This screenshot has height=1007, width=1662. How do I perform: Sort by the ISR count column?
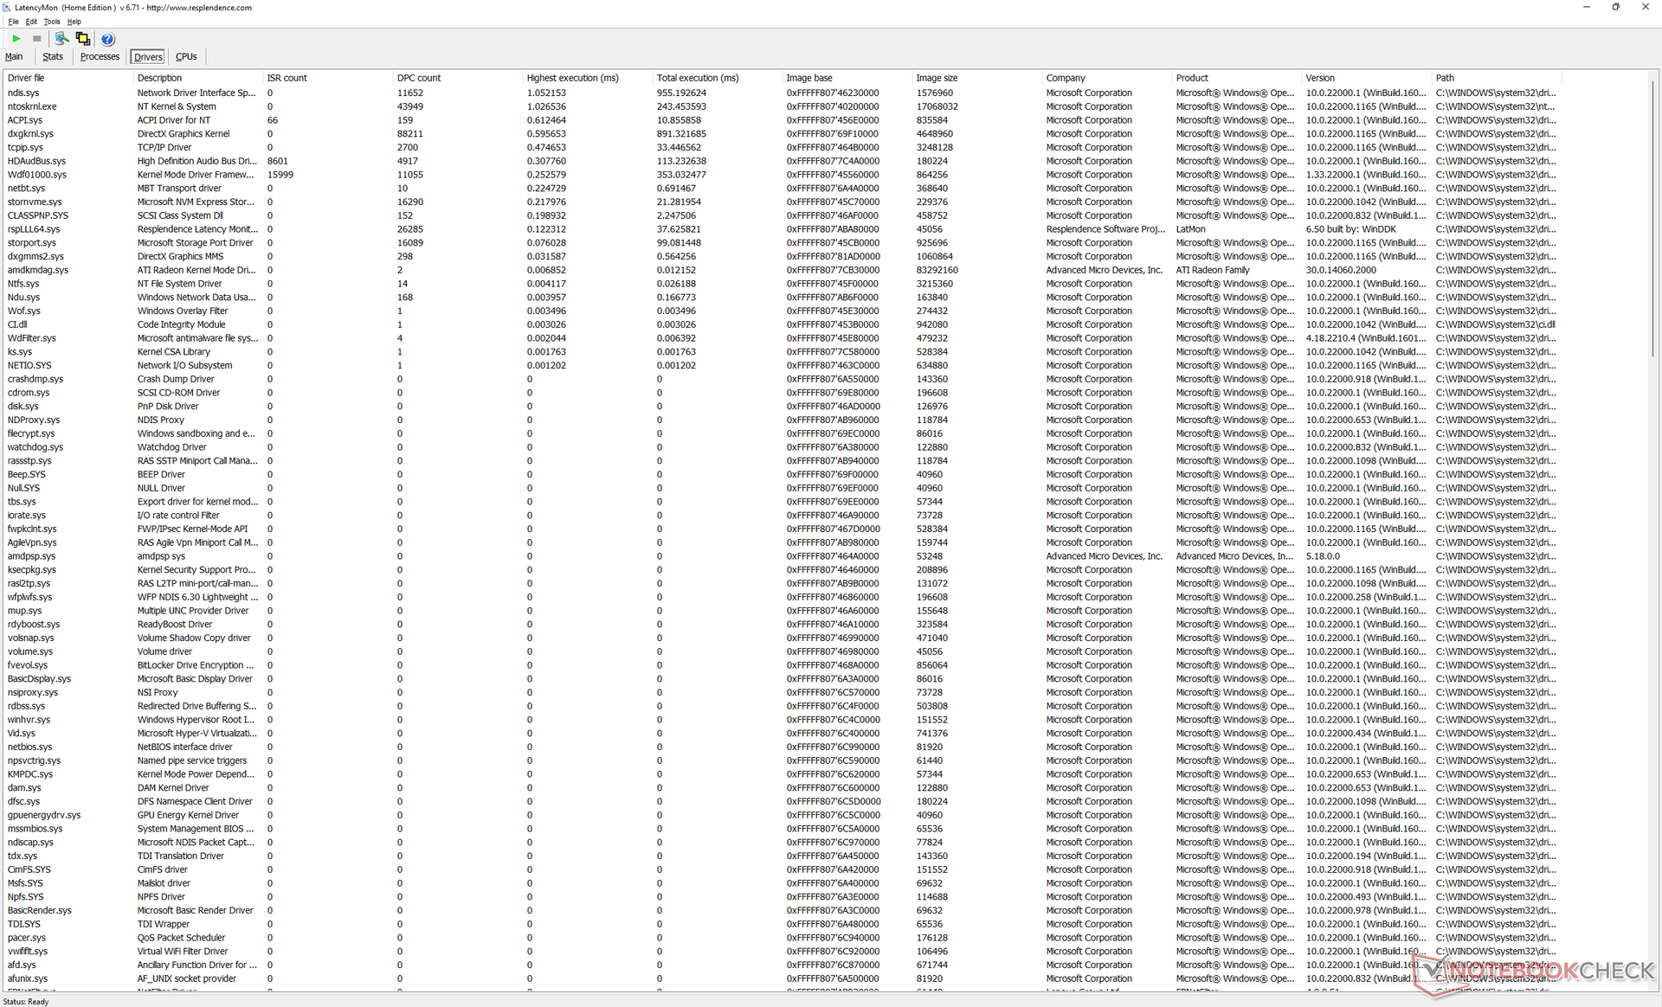point(287,78)
